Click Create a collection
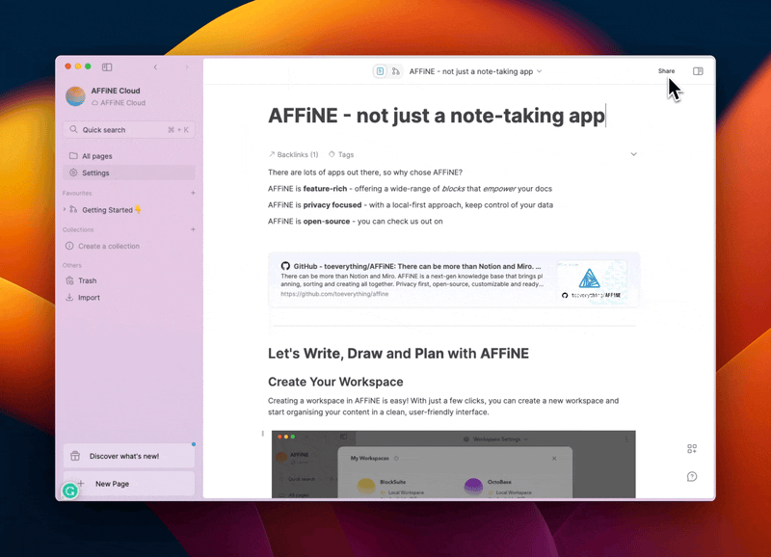 [109, 246]
